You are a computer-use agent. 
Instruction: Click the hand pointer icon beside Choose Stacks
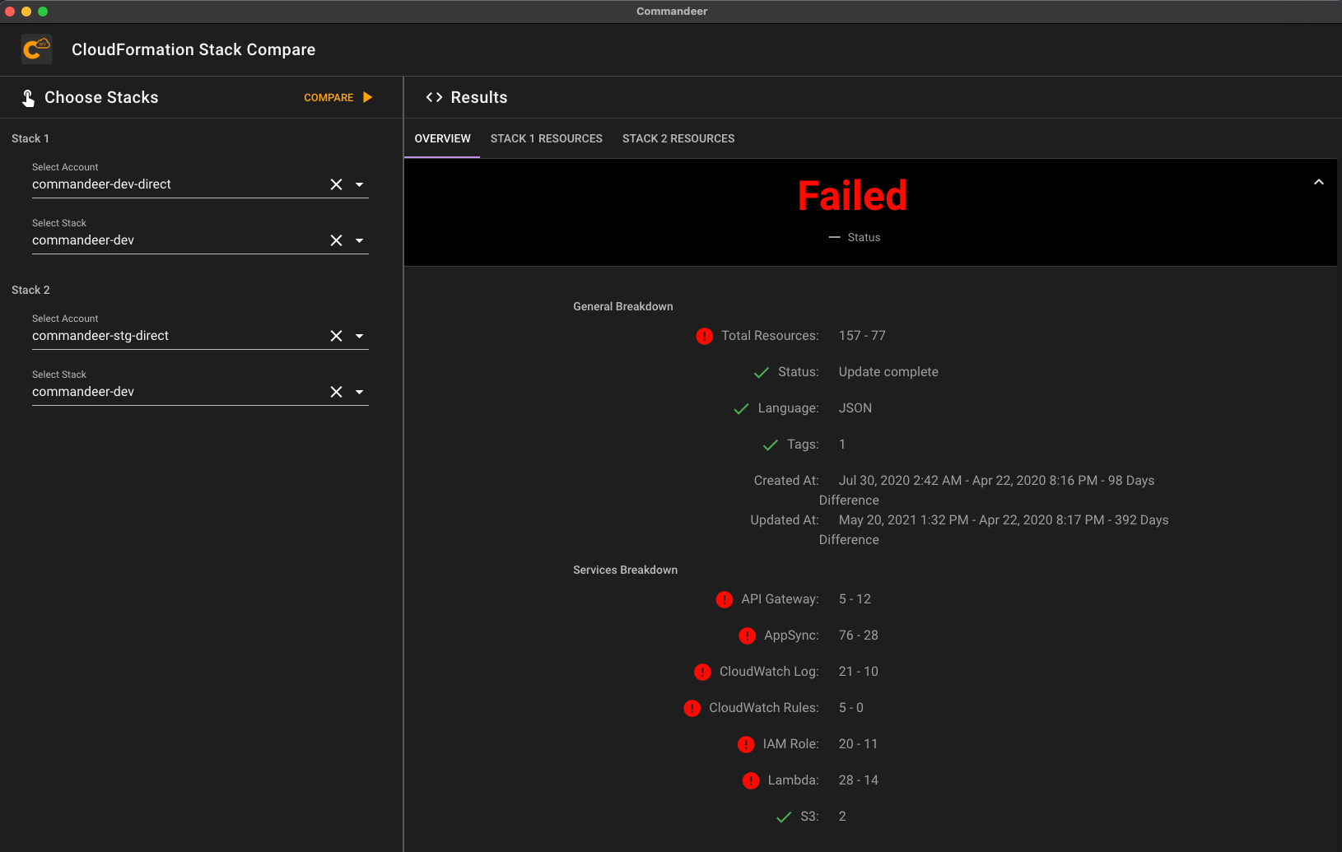(28, 98)
